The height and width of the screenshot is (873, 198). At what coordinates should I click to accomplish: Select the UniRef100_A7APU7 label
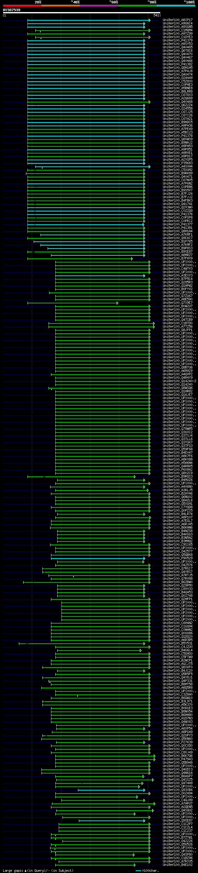(178, 804)
